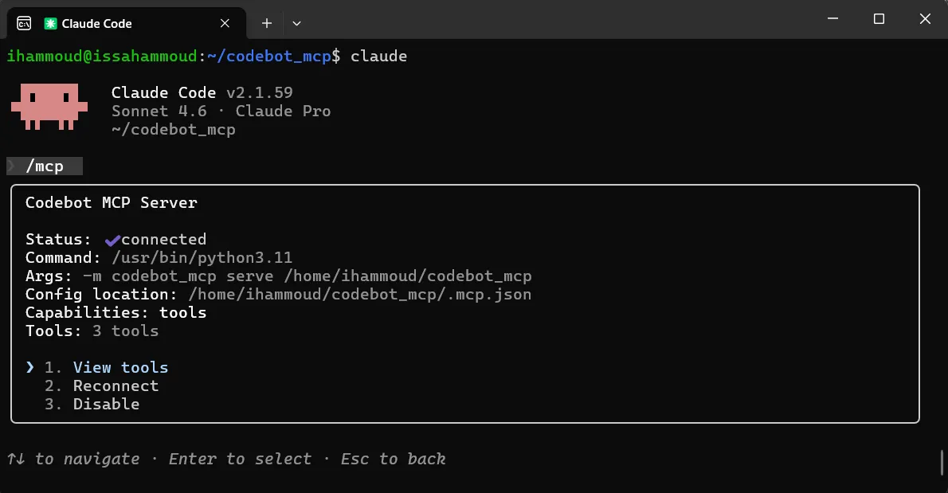Open the tab dropdown chevron

(x=296, y=23)
